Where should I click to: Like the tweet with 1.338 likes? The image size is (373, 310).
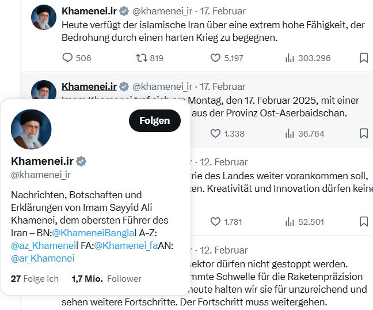point(215,133)
